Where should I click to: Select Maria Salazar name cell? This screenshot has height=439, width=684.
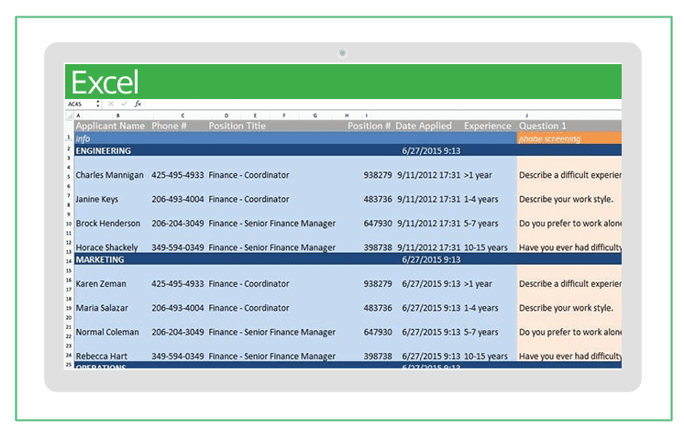tap(102, 308)
